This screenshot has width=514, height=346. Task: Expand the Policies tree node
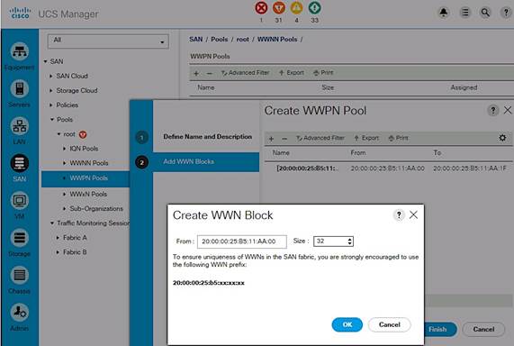pos(51,105)
